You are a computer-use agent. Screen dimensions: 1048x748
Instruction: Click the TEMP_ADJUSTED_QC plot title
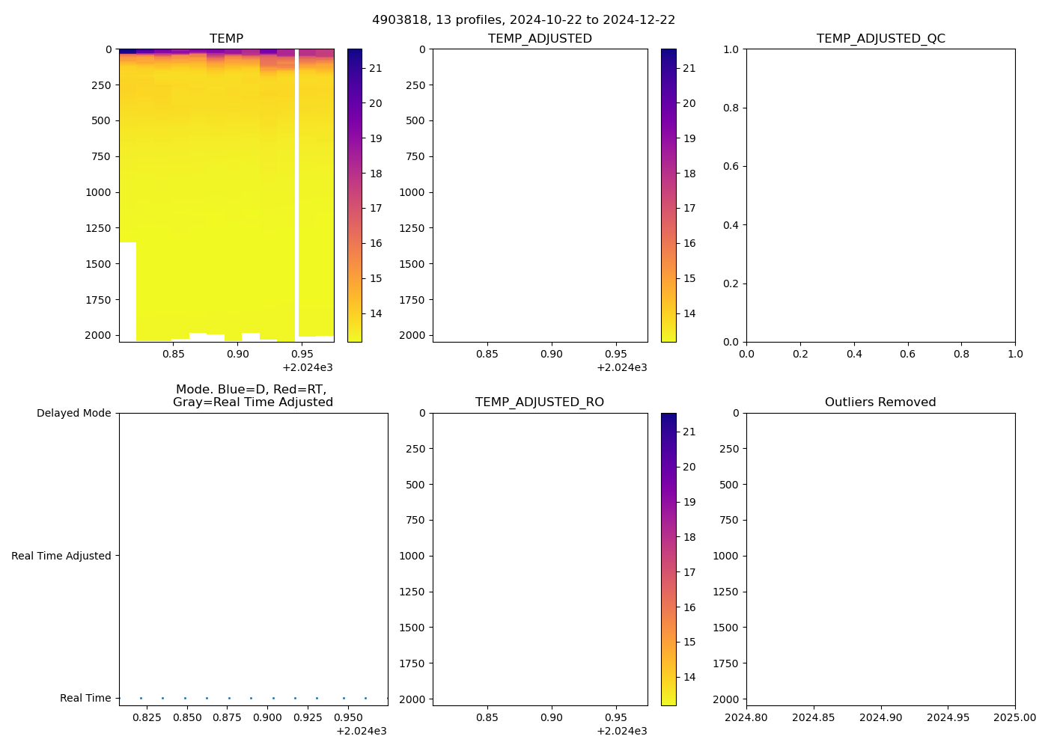pyautogui.click(x=880, y=39)
